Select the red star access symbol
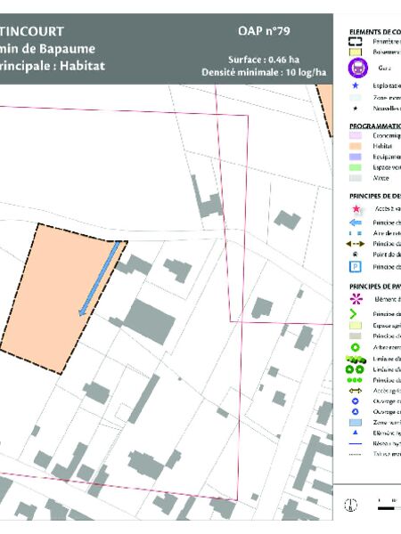The width and height of the screenshot is (401, 534). point(356,209)
